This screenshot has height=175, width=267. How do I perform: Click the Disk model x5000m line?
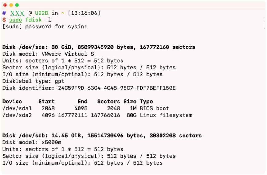(x=32, y=142)
